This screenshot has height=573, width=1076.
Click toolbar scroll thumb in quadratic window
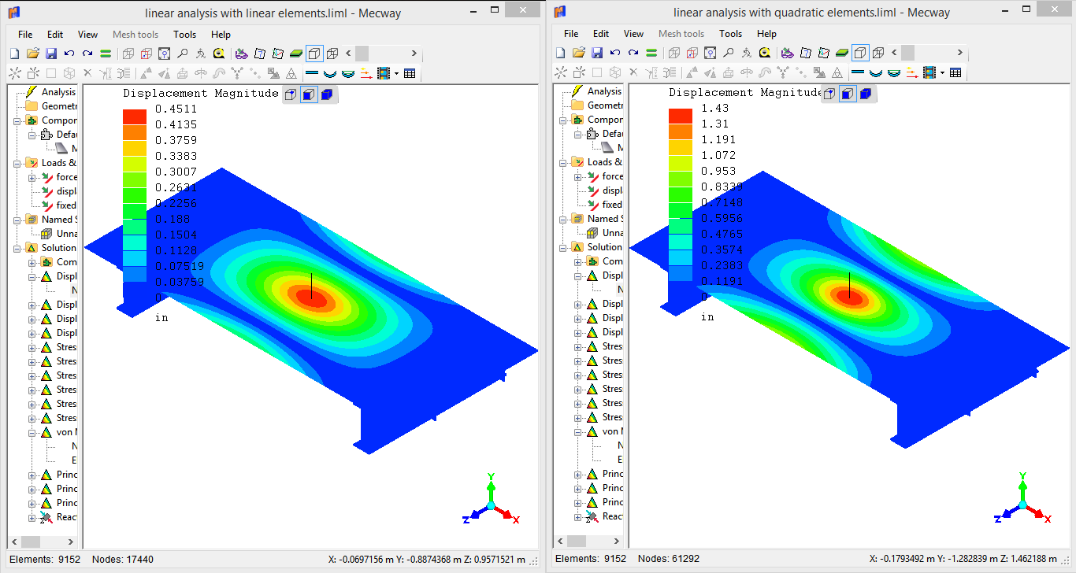(907, 53)
